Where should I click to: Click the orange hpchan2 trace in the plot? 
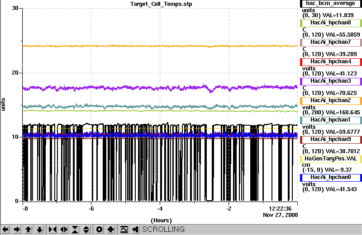160,46
